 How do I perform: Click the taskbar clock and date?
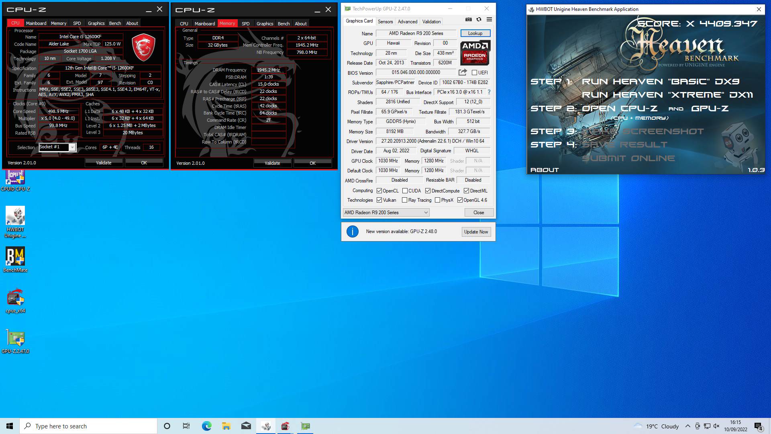pyautogui.click(x=736, y=426)
